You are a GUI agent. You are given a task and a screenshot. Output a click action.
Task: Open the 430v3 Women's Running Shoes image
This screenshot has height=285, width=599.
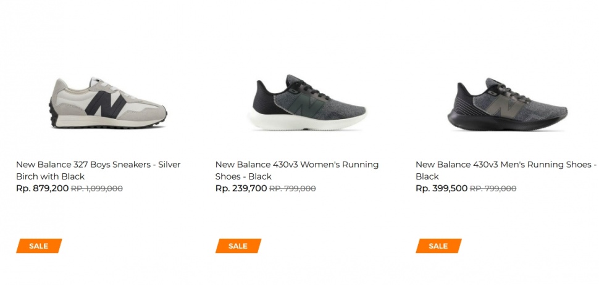pyautogui.click(x=308, y=103)
